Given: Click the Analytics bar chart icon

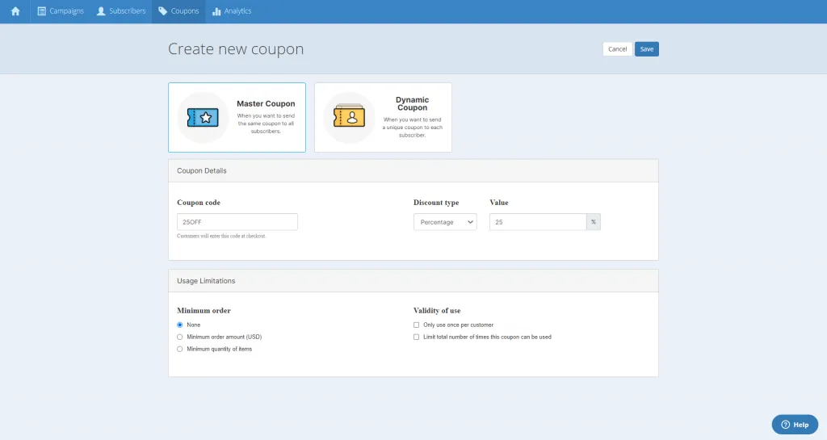Looking at the screenshot, I should pos(216,11).
